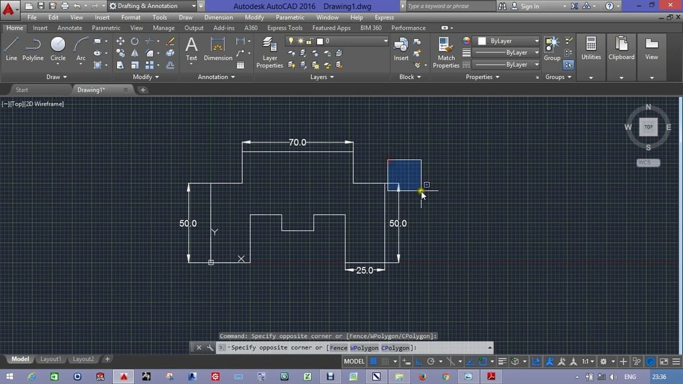Image resolution: width=683 pixels, height=384 pixels.
Task: Toggle object snap tracking in status bar
Action: pyautogui.click(x=469, y=361)
